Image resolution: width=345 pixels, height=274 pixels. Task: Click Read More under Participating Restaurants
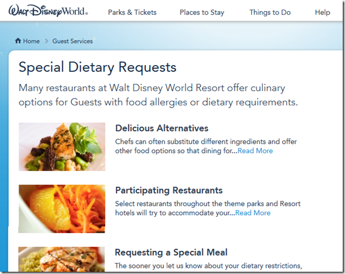pos(253,213)
